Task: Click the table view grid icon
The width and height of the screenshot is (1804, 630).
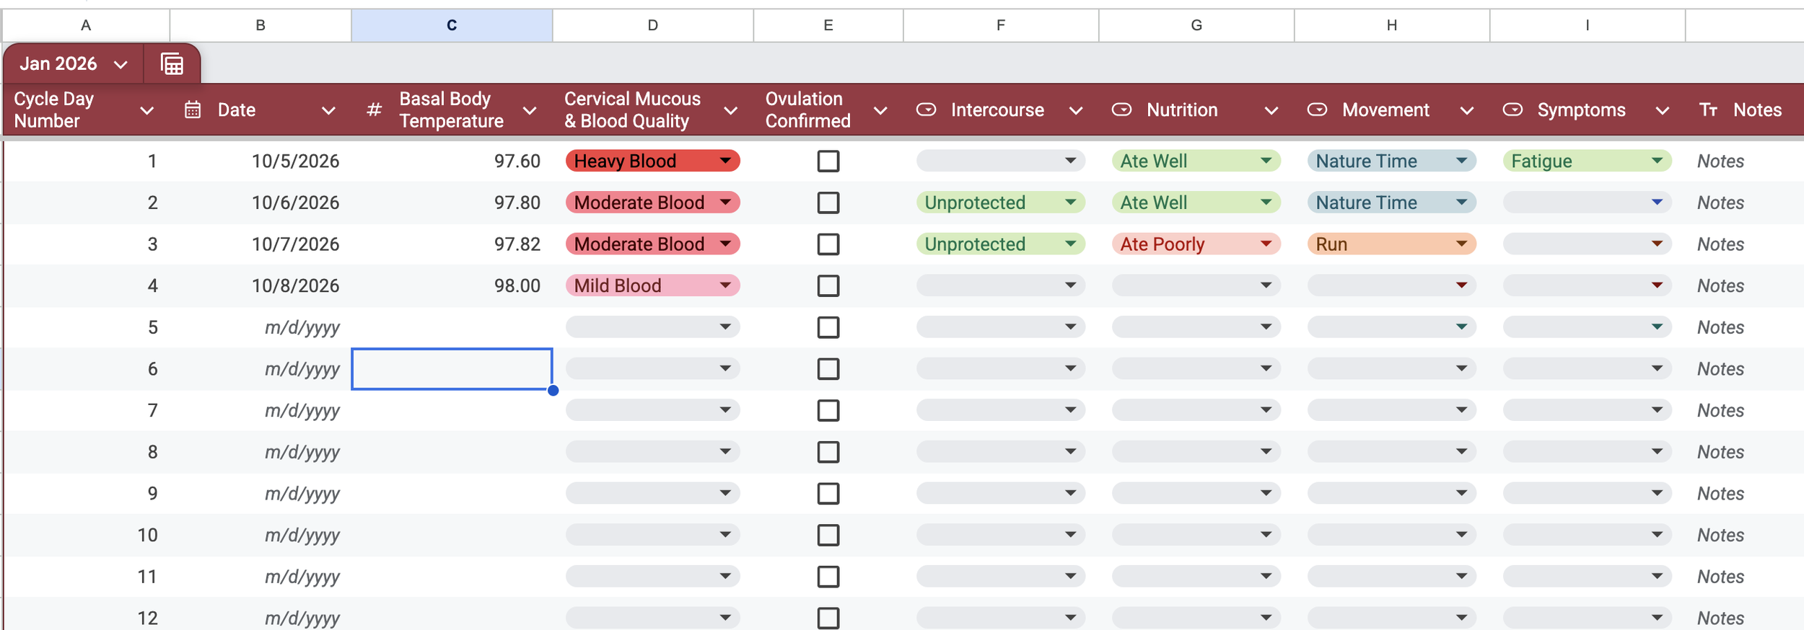Action: coord(172,64)
